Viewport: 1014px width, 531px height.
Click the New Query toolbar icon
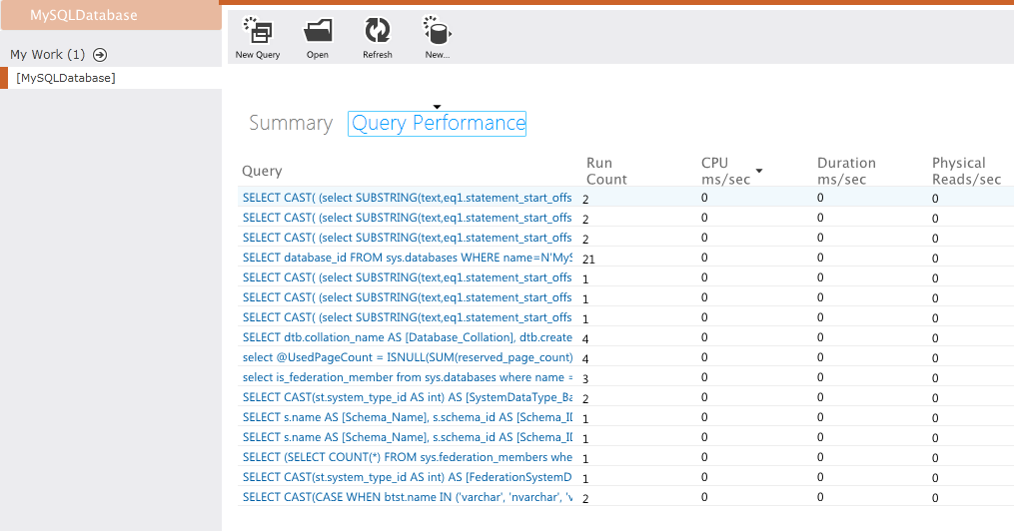(257, 30)
